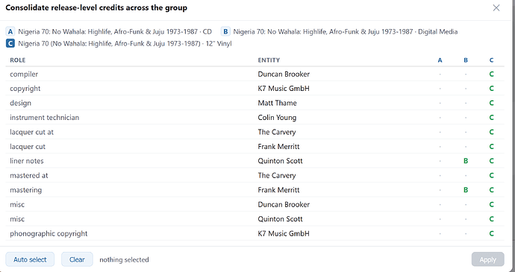
Task: Select C marker in lacquer cut at row
Action: point(491,132)
